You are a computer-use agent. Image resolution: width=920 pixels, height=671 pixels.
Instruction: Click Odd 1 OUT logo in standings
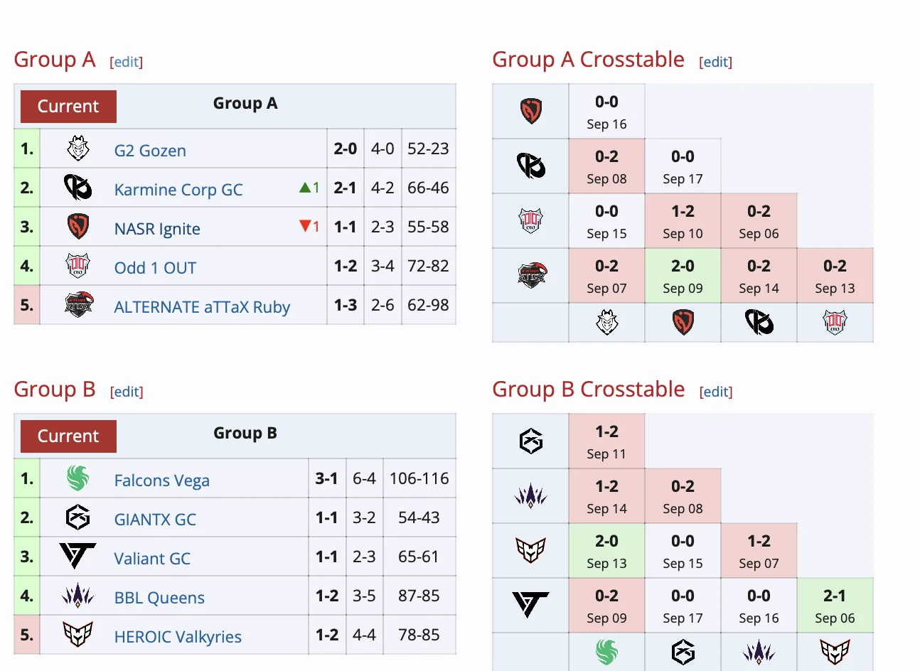[x=77, y=266]
